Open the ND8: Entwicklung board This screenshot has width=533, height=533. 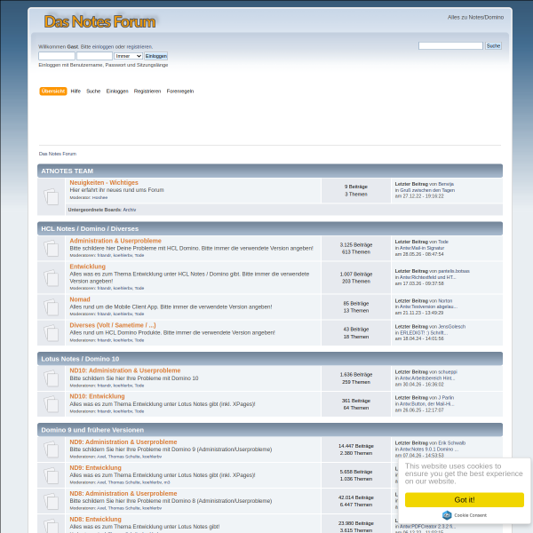click(96, 519)
